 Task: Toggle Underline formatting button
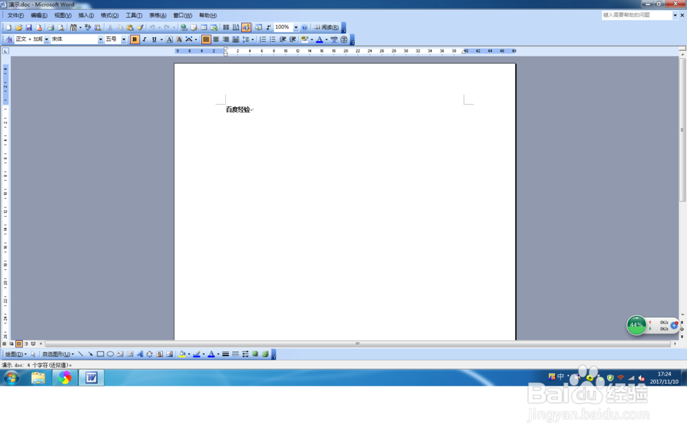(154, 39)
